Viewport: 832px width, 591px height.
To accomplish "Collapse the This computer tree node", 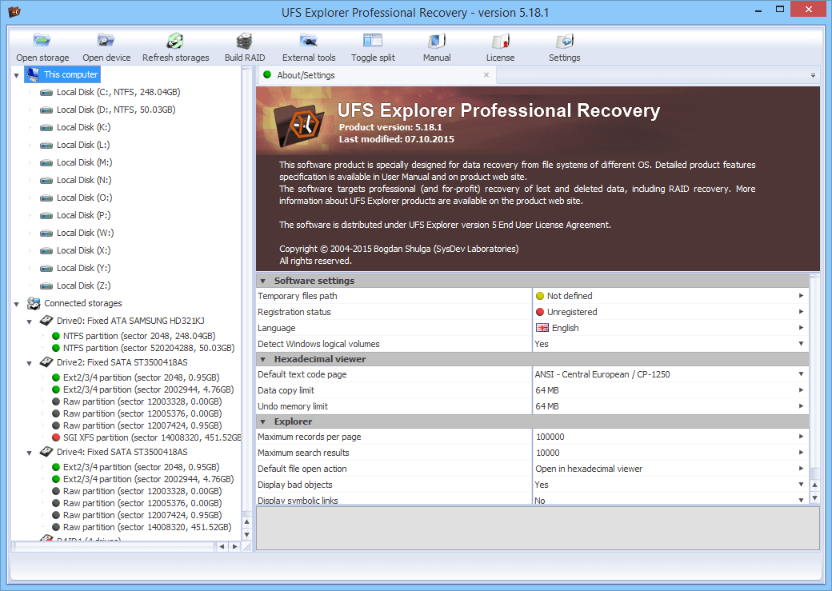I will click(17, 75).
